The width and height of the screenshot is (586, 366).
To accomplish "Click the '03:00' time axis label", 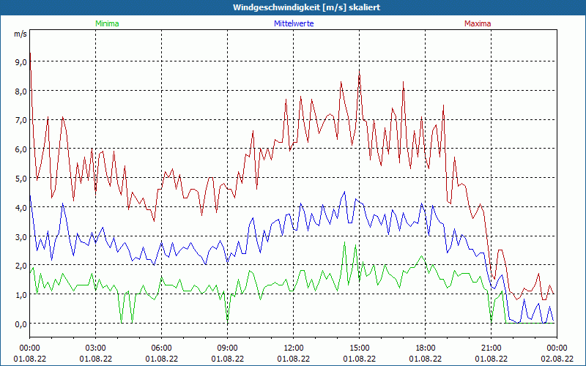I will pos(96,348).
